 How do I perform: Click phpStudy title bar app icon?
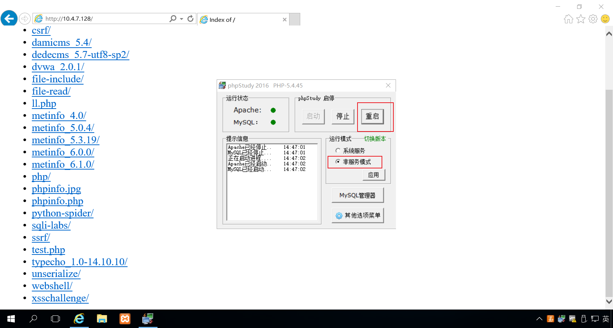point(222,85)
